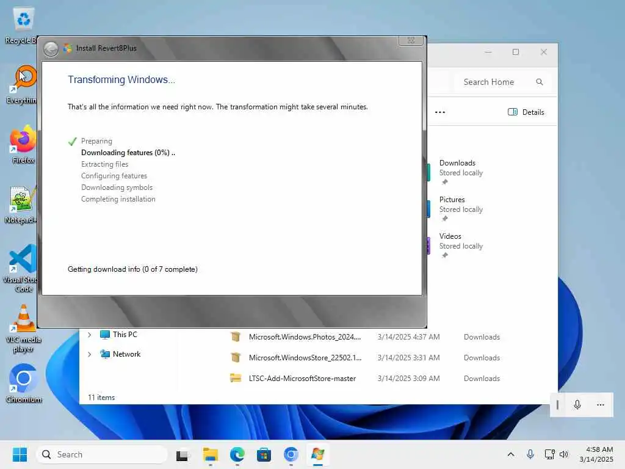Open the Windows Start menu
Screen dimensions: 625x469
click(20, 454)
